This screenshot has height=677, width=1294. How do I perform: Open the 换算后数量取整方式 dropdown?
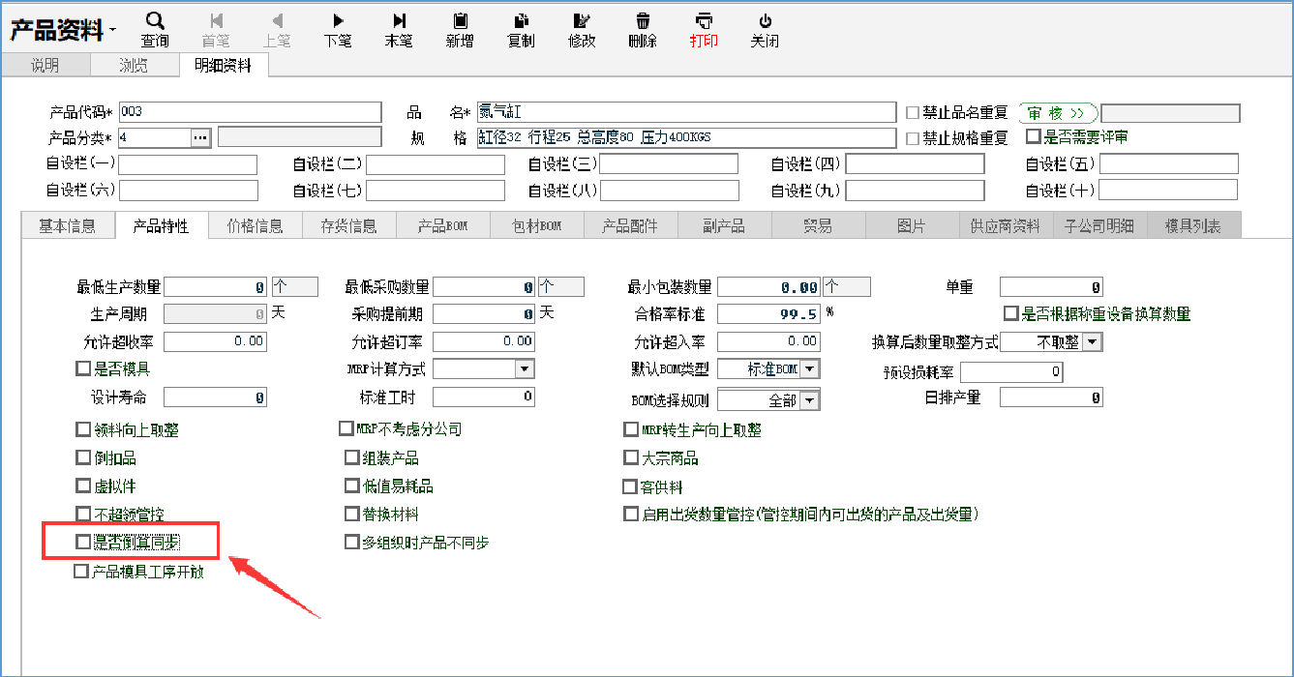coord(1092,341)
